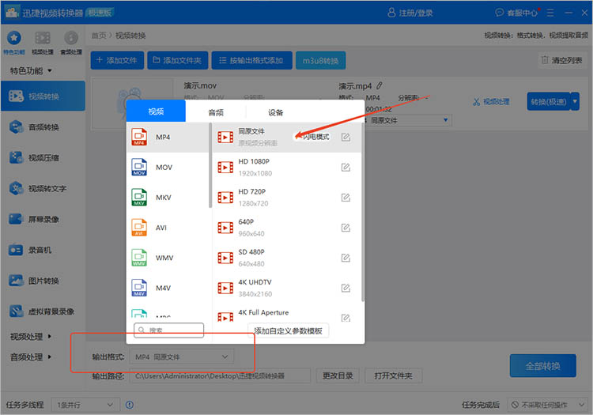Screen dimensions: 593x415
Task: Select 视频转文字 in the sidebar
Action: tap(43, 188)
